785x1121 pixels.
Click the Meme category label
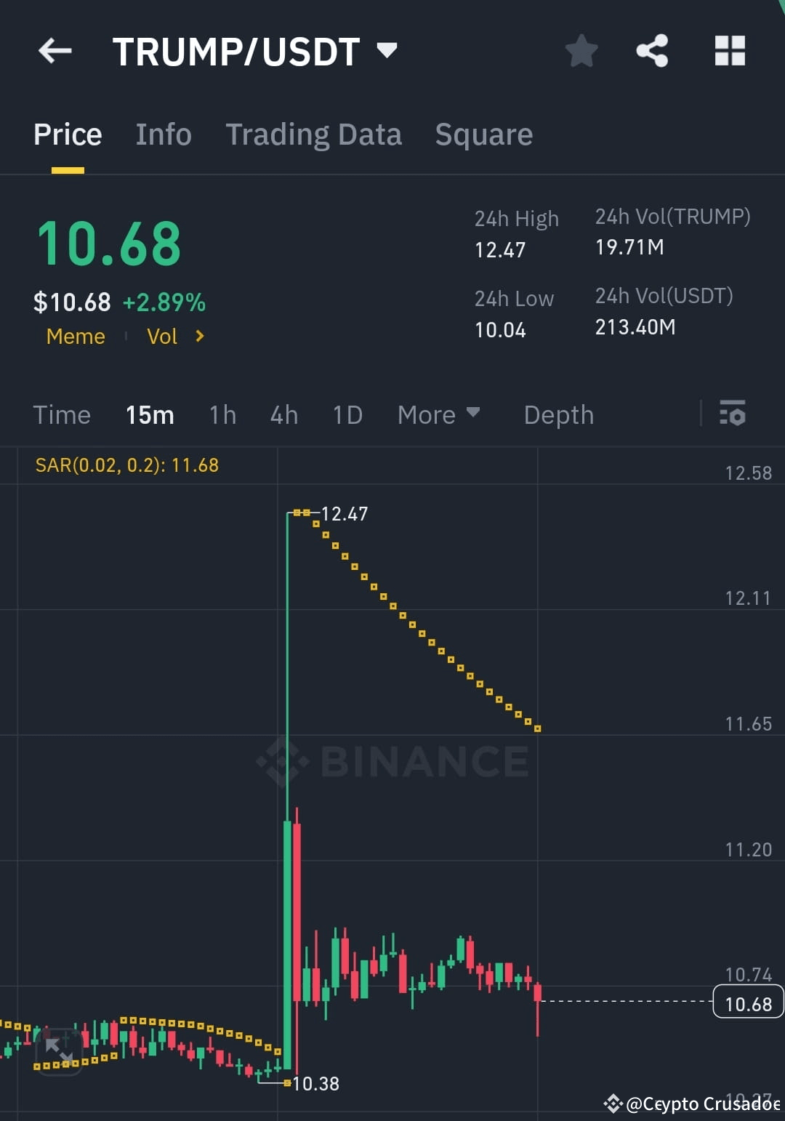point(75,337)
